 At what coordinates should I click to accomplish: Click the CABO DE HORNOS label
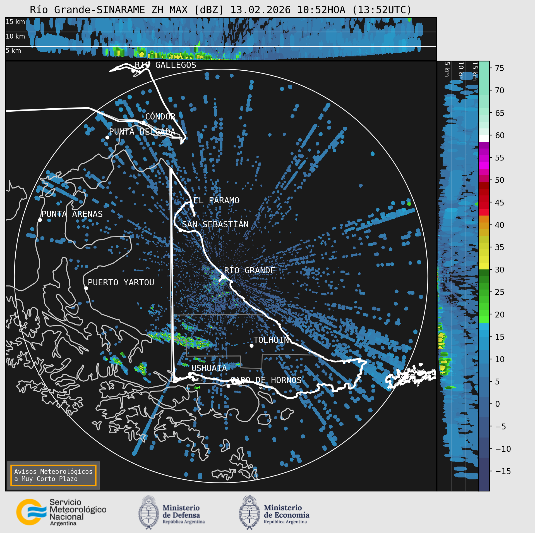pos(266,380)
